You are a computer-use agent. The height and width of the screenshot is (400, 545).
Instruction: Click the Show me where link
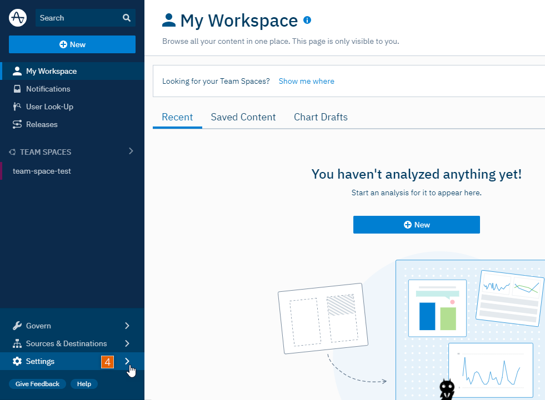pos(306,81)
